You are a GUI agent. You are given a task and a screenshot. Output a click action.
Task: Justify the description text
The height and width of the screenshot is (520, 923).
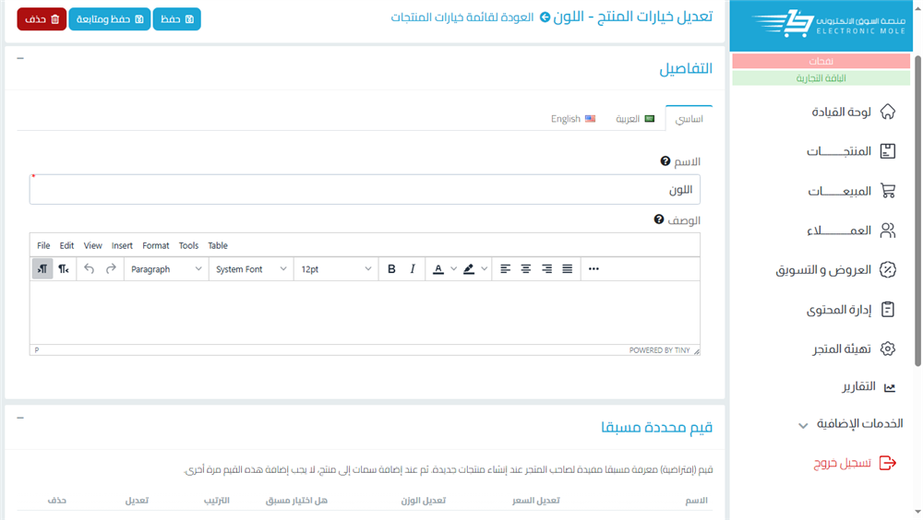click(x=568, y=269)
